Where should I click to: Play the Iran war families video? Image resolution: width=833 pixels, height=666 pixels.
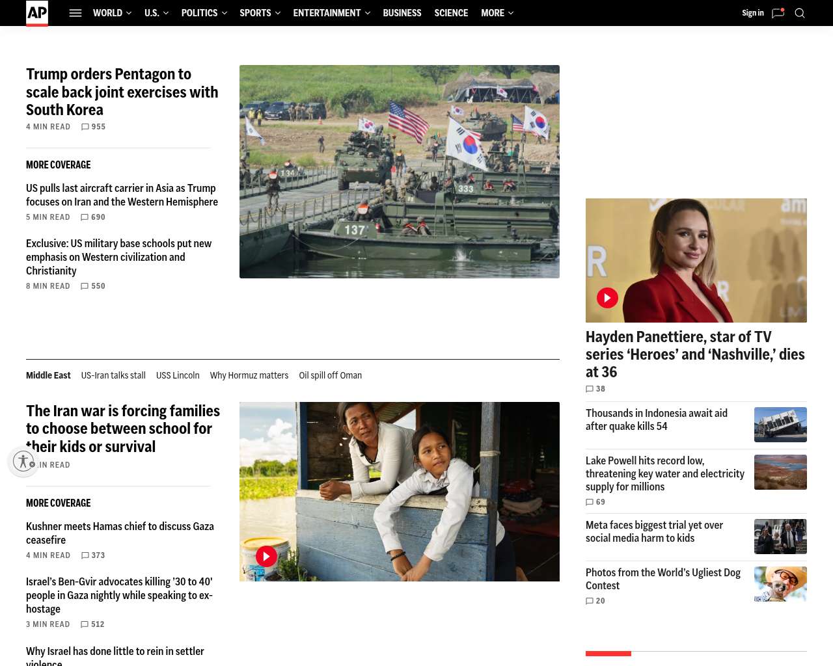(x=266, y=556)
